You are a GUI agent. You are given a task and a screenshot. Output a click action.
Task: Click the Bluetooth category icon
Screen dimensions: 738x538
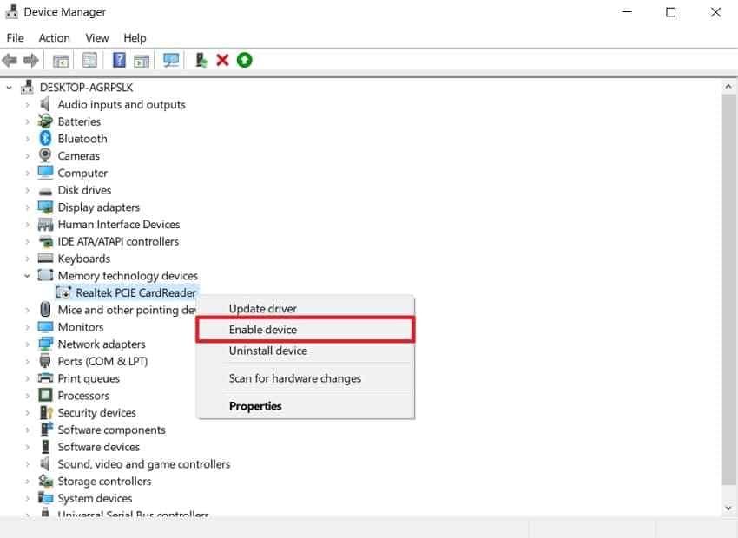[45, 138]
